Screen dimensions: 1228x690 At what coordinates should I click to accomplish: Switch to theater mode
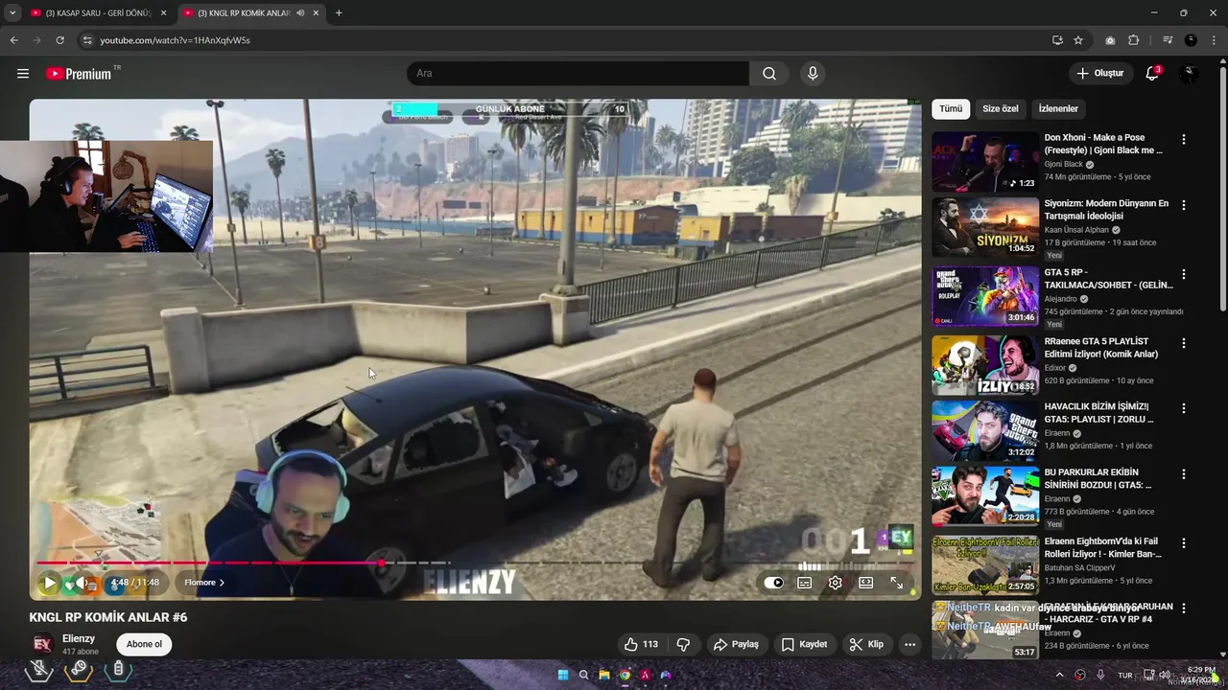pos(866,583)
